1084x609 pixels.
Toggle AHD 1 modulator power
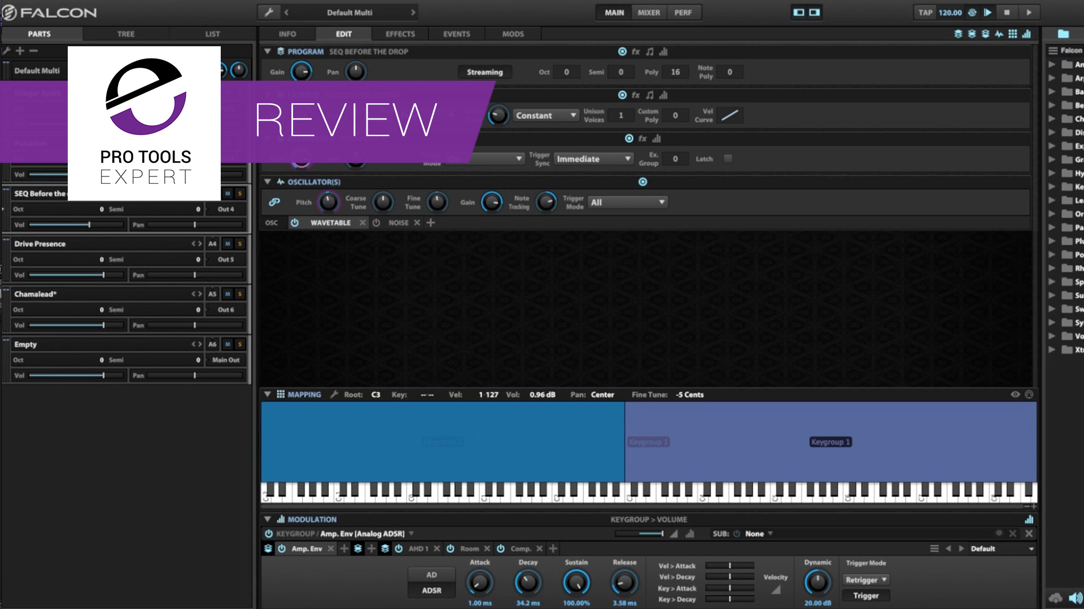[399, 549]
